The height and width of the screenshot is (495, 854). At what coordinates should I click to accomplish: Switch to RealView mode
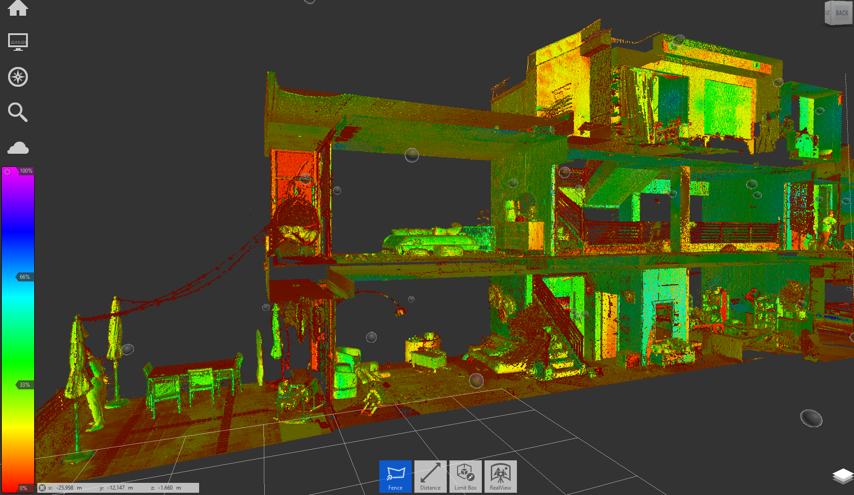(x=500, y=477)
